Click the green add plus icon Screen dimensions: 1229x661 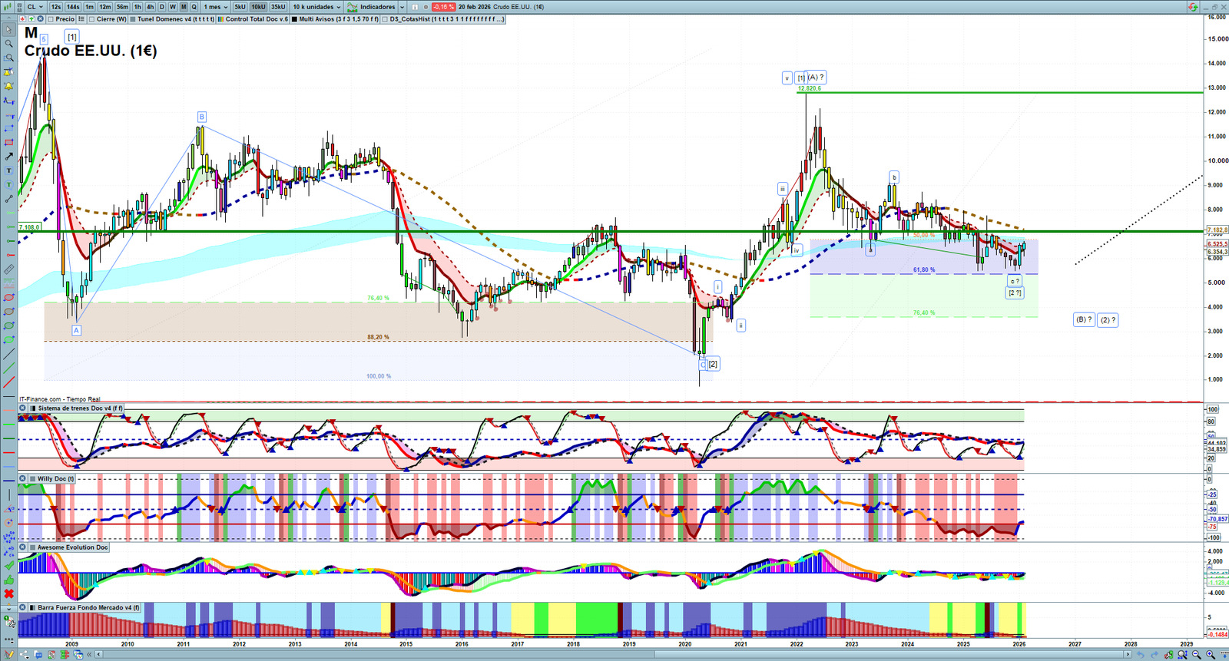(x=31, y=19)
